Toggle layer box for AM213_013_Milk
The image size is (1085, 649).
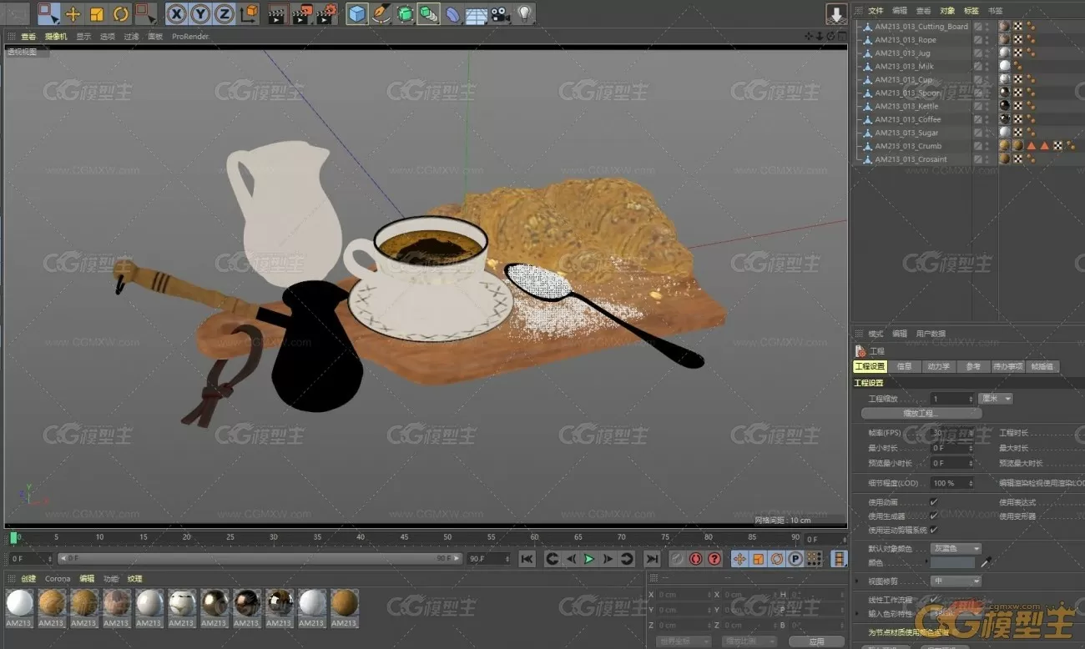pos(978,66)
